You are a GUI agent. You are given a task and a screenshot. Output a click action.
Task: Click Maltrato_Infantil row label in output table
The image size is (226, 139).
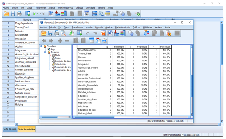coord(85,114)
